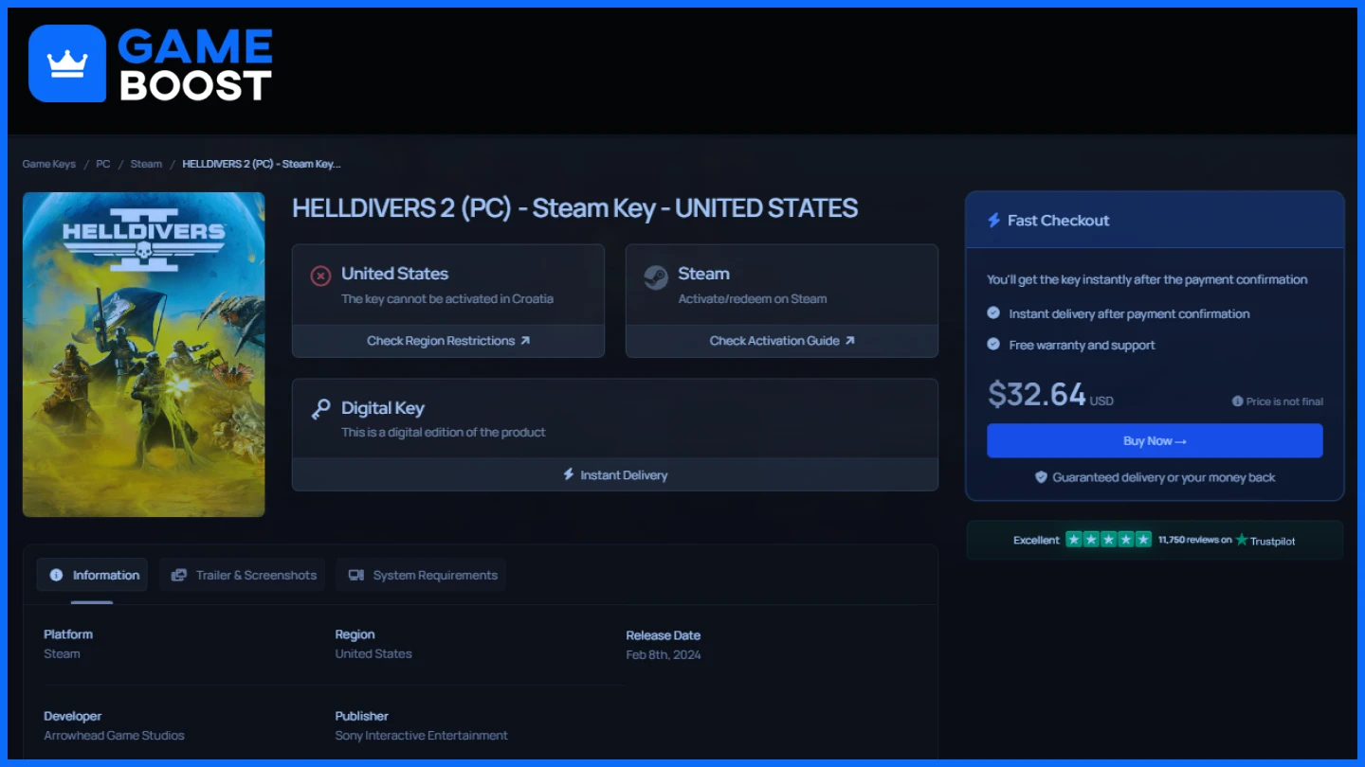1365x767 pixels.
Task: Click the GAME BOOST wordmark text
Action: [195, 63]
